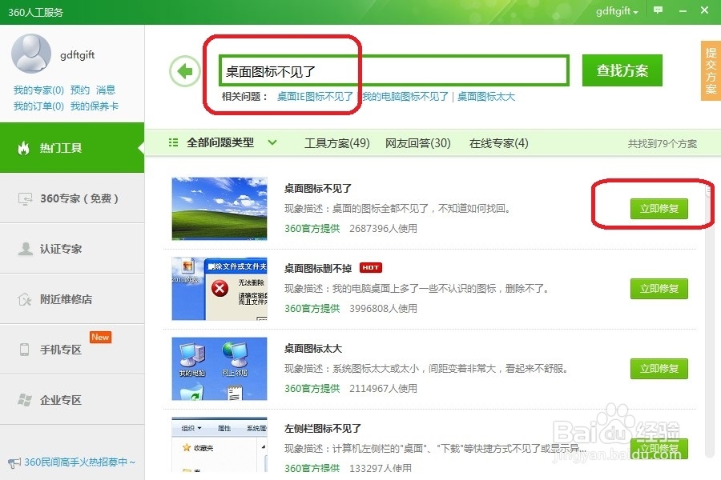Minimize the 360人工服务 window
This screenshot has height=480, width=721.
pyautogui.click(x=683, y=10)
